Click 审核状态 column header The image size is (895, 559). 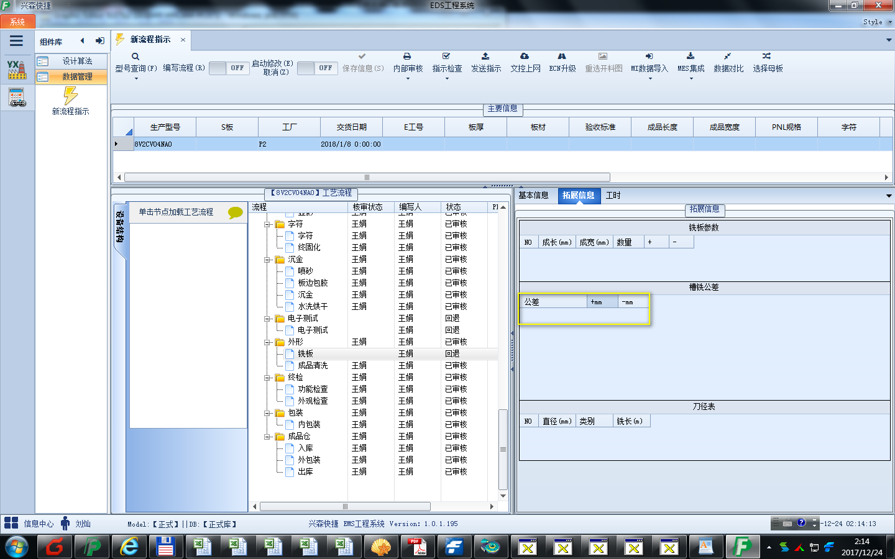pos(372,207)
